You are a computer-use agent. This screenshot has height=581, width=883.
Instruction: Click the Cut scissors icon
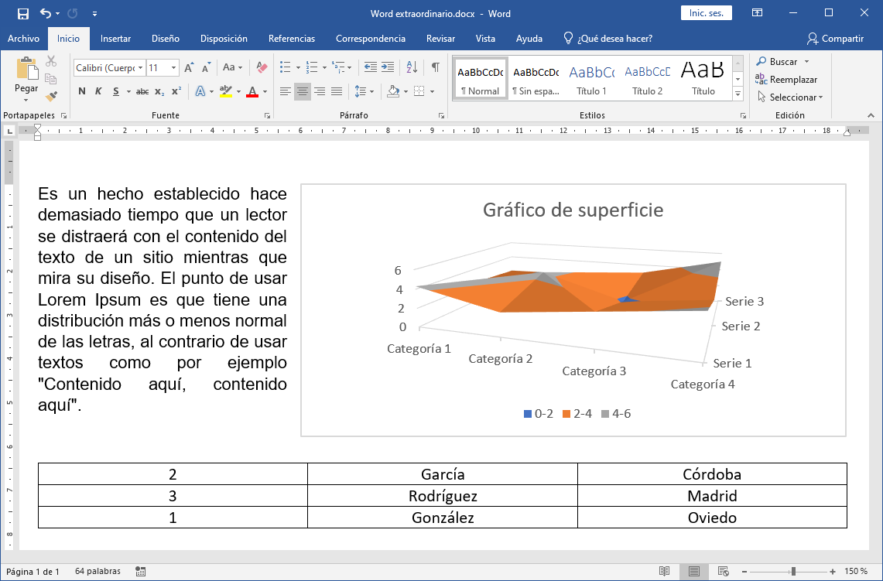pos(51,61)
